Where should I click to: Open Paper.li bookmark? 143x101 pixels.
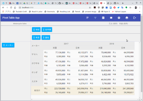point(104,12)
